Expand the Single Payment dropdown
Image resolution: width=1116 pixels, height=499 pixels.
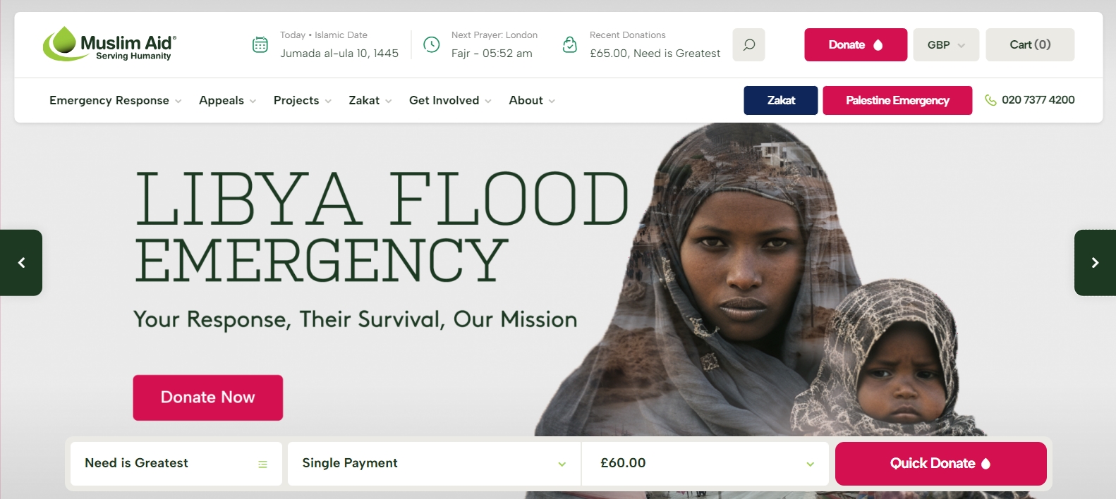(x=434, y=463)
